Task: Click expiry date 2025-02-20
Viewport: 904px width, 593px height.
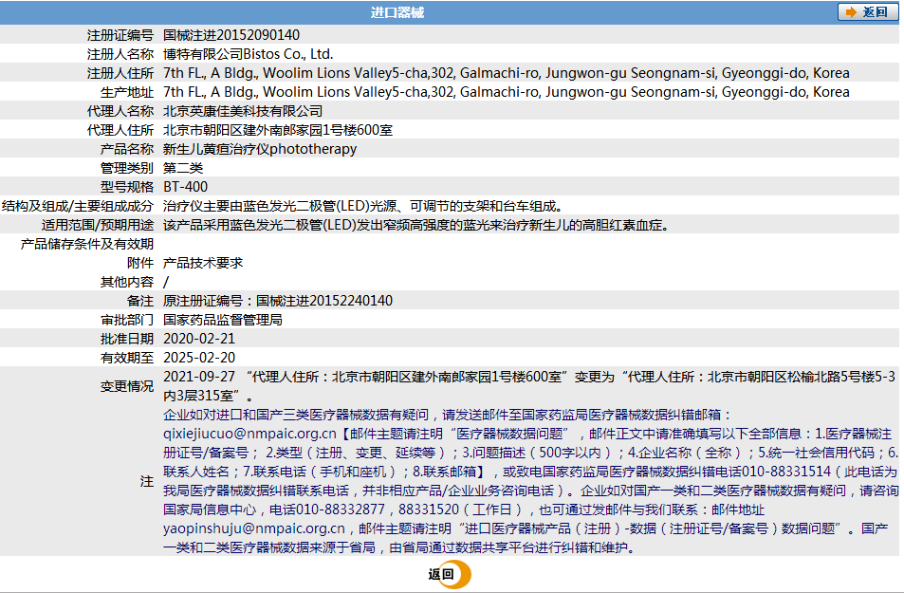Action: (x=199, y=358)
